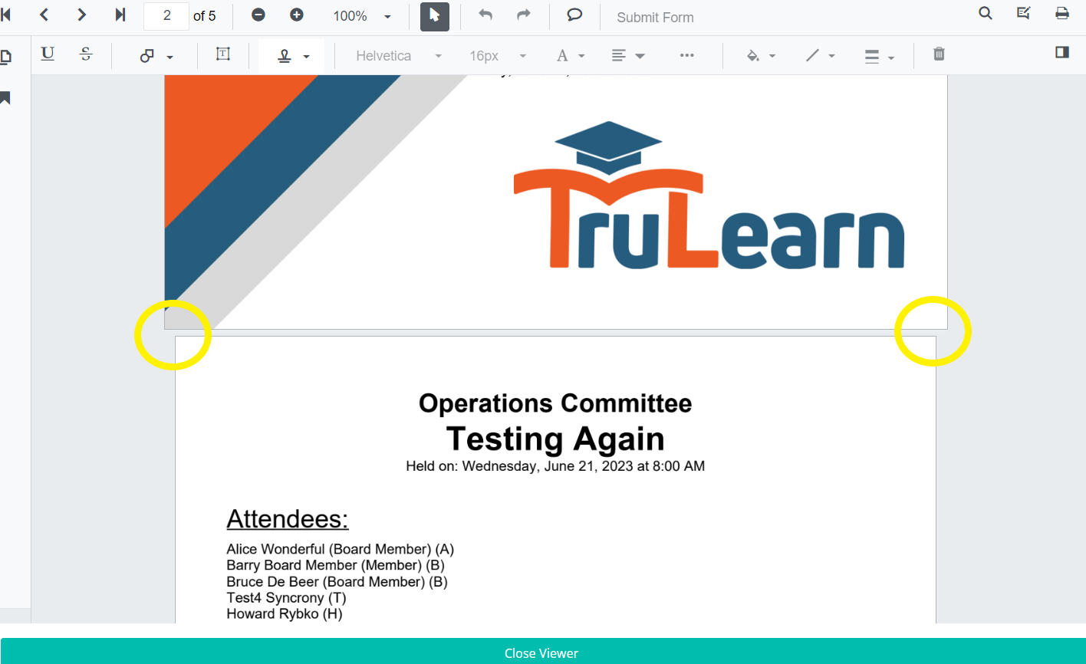Go to the next page

pos(82,15)
